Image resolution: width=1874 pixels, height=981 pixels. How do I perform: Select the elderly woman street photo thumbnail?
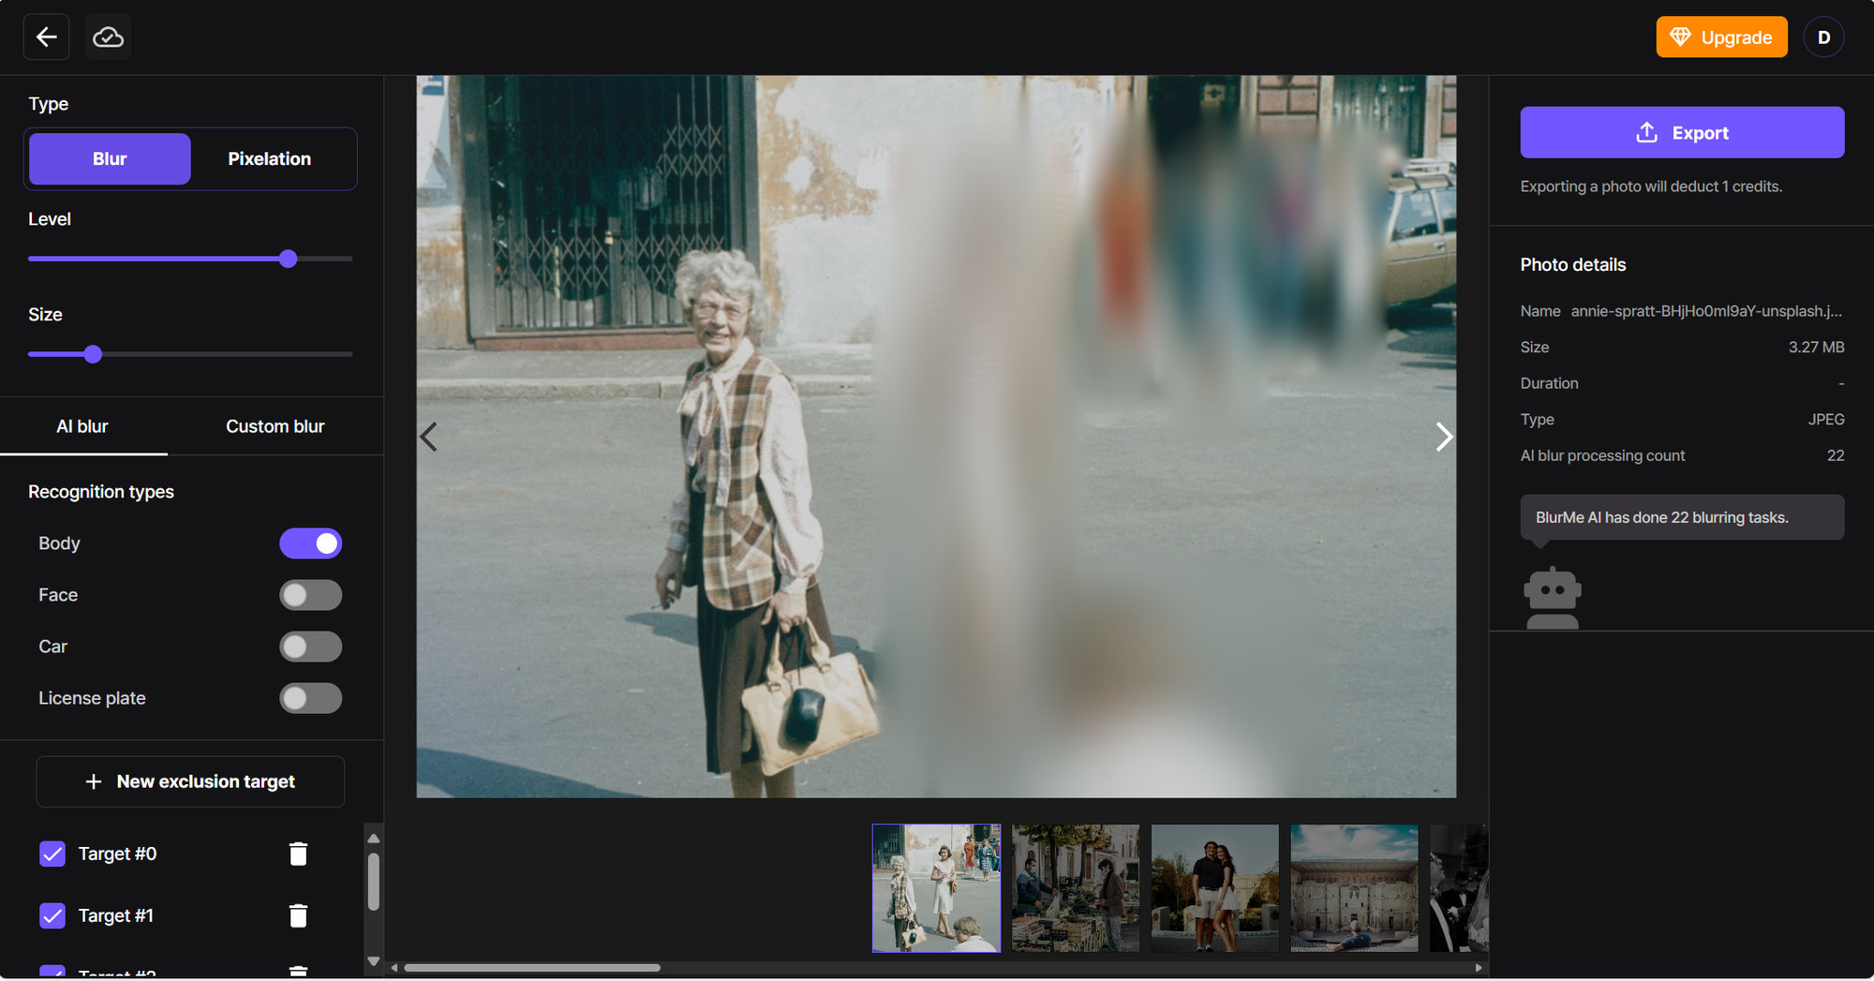point(936,888)
